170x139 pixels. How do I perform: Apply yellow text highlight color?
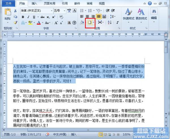tap(30, 23)
